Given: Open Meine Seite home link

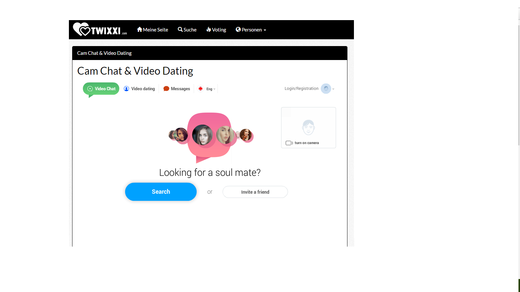Looking at the screenshot, I should [x=152, y=30].
